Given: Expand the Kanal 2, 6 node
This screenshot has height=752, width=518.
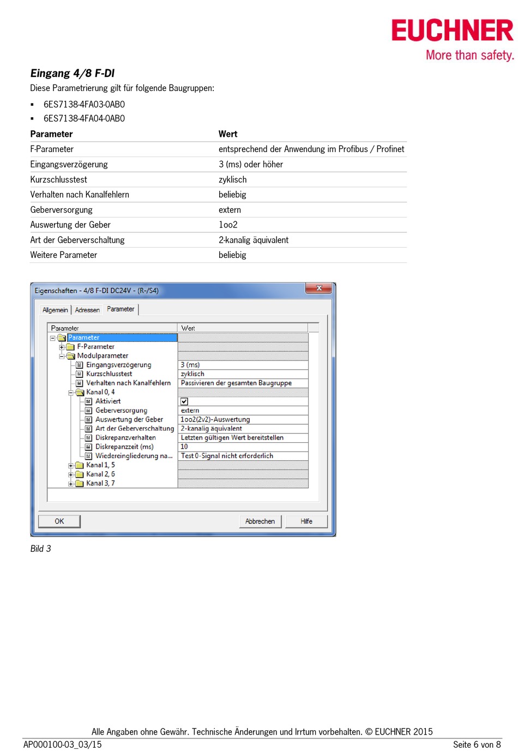Looking at the screenshot, I should click(71, 474).
